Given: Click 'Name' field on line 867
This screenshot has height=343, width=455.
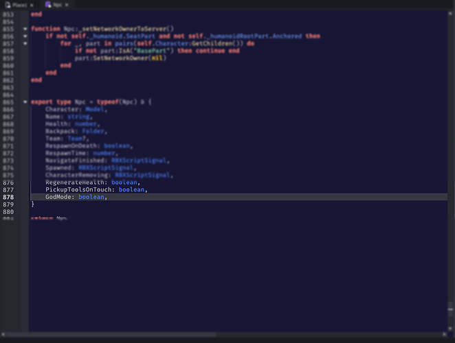Looking at the screenshot, I should [52, 117].
